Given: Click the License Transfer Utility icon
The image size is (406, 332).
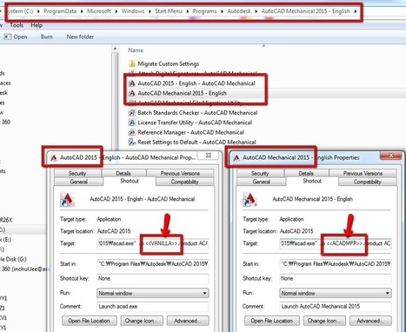Looking at the screenshot, I should (132, 123).
